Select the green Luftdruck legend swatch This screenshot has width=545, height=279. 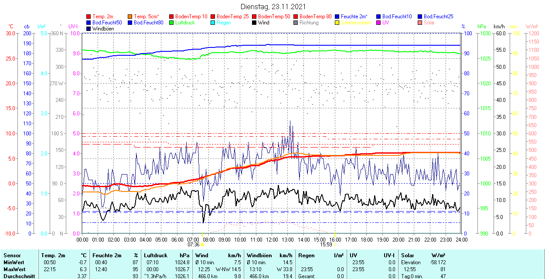172,23
